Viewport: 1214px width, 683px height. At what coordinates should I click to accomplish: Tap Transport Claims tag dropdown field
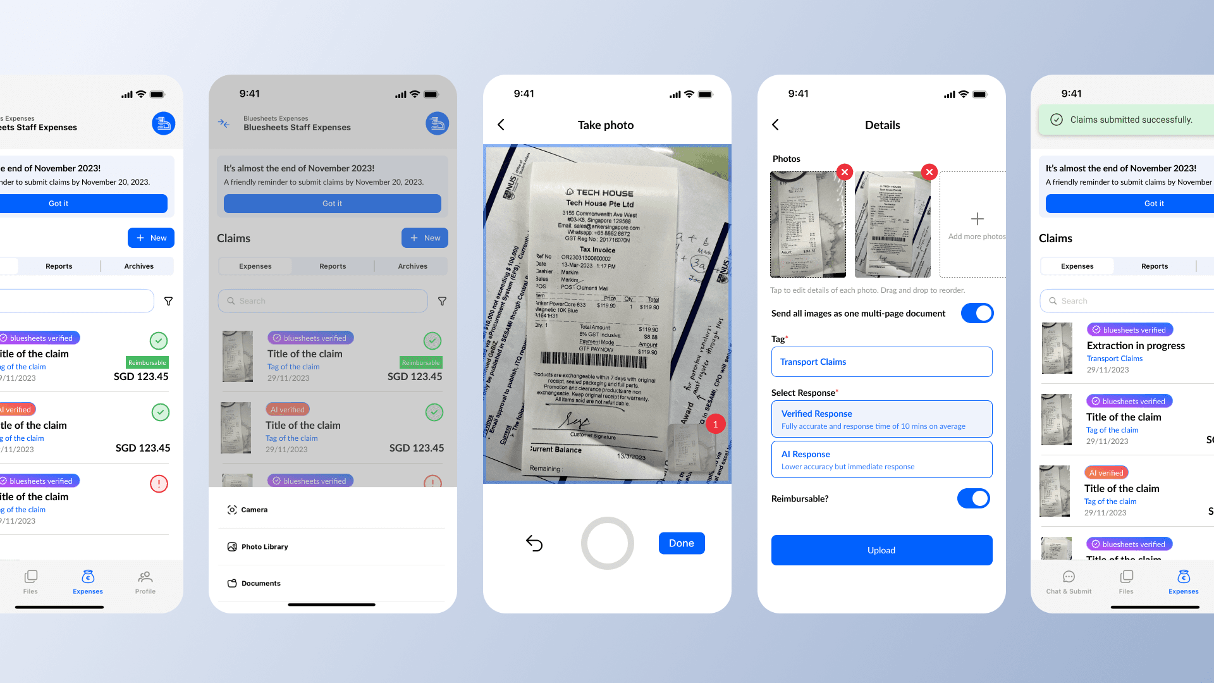tap(881, 362)
